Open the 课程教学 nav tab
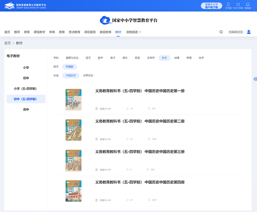Screen dimensions: 257x212 tap(39, 32)
